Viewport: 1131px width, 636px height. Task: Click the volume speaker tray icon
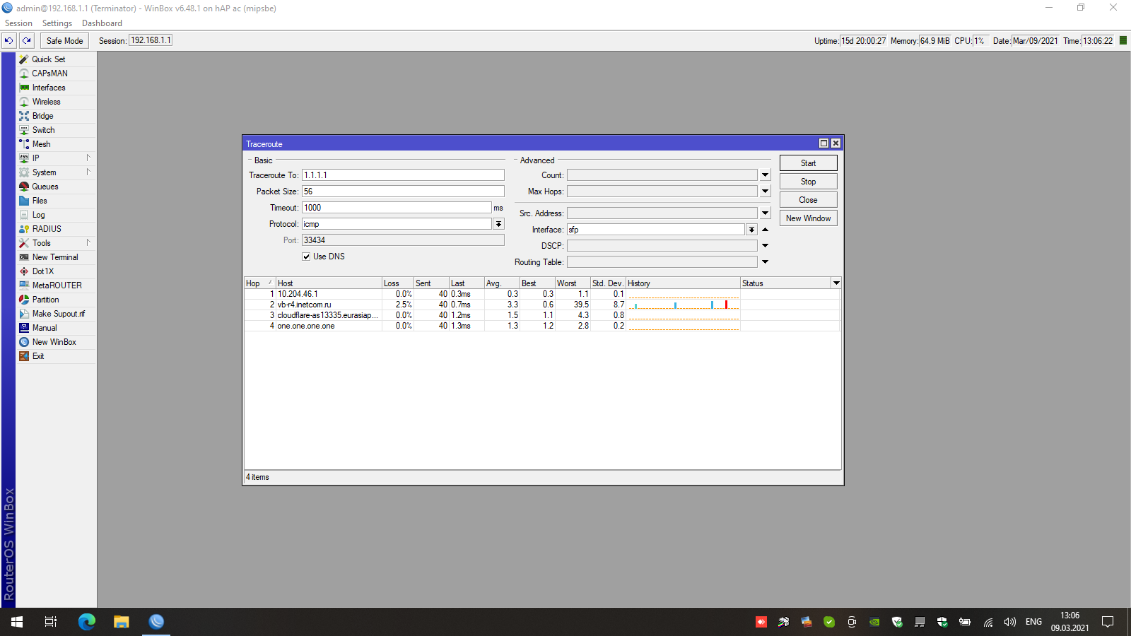[1010, 622]
